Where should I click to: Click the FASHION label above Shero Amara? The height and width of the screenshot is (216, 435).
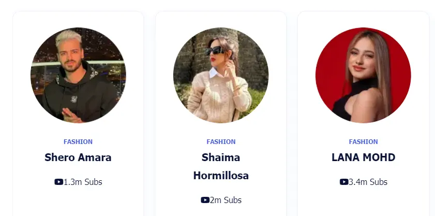78,141
